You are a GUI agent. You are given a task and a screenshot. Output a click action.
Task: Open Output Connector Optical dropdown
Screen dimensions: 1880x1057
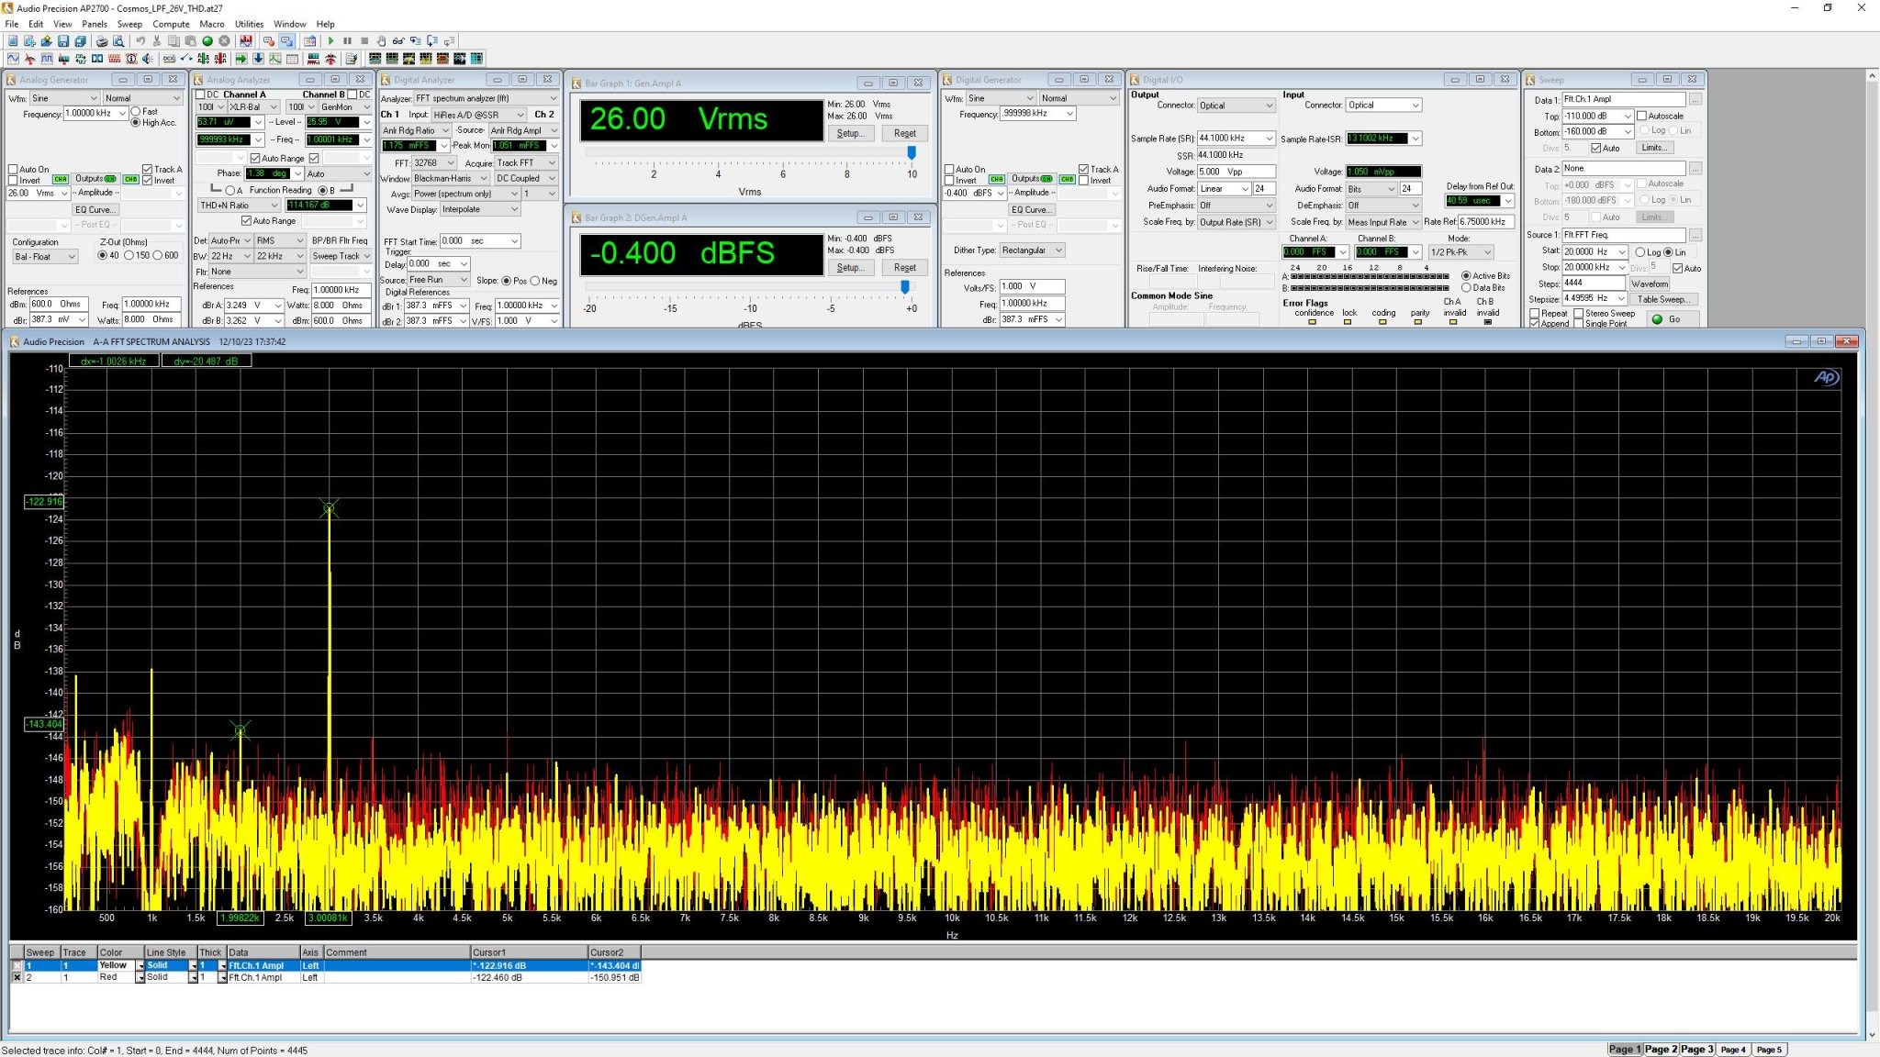(x=1236, y=106)
